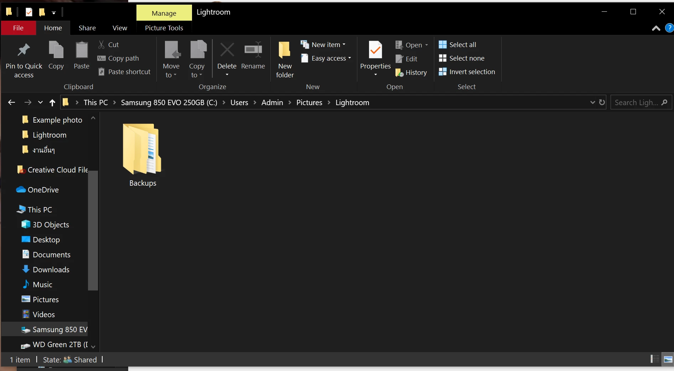Click the Paste clipboard icon

[82, 50]
